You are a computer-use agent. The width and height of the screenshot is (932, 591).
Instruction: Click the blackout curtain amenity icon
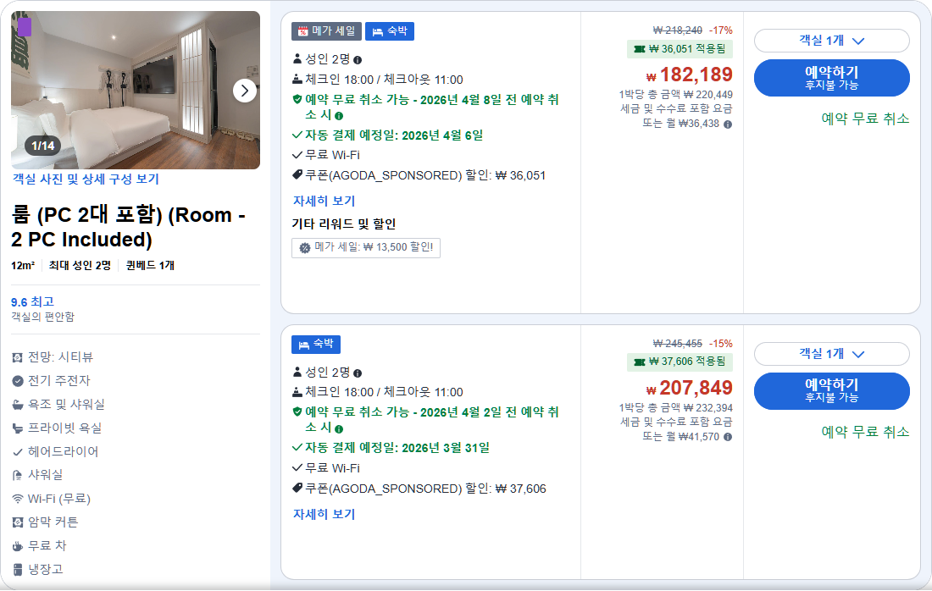17,522
